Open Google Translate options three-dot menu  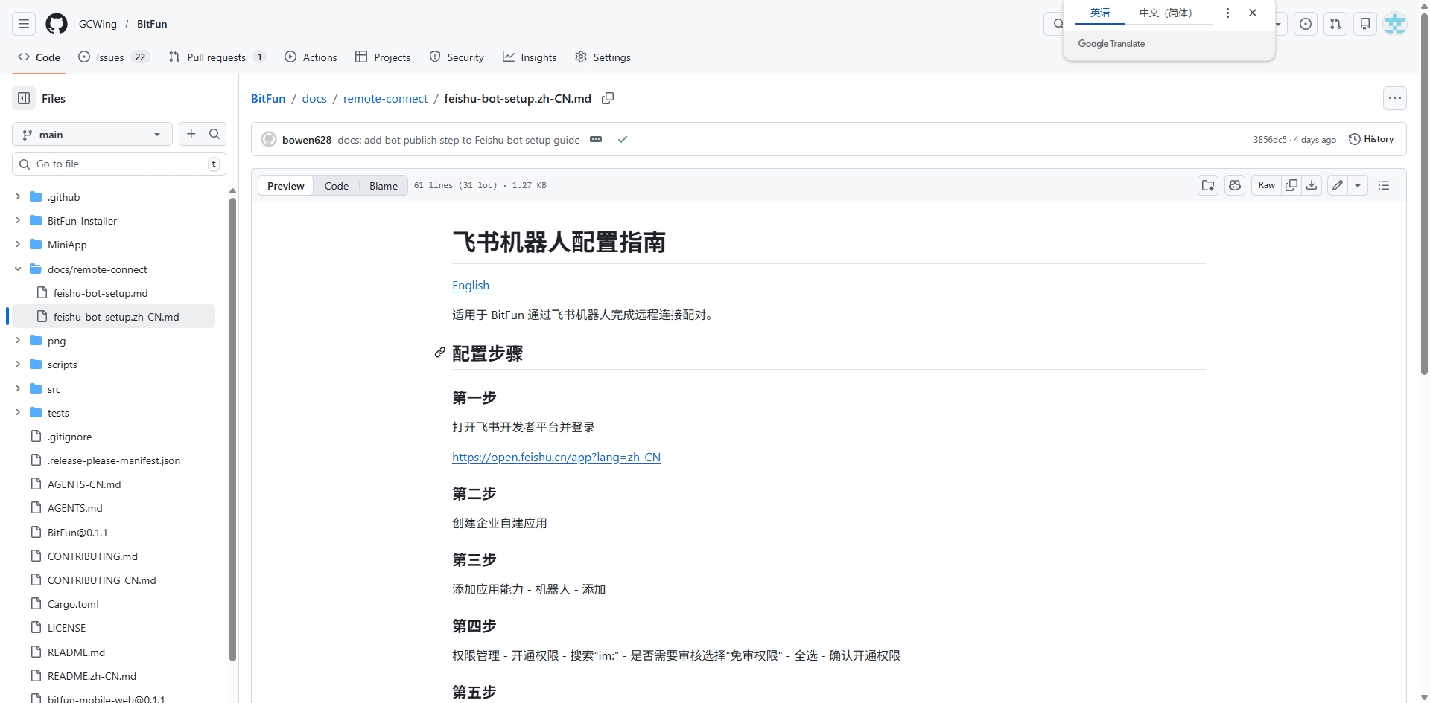click(1227, 13)
